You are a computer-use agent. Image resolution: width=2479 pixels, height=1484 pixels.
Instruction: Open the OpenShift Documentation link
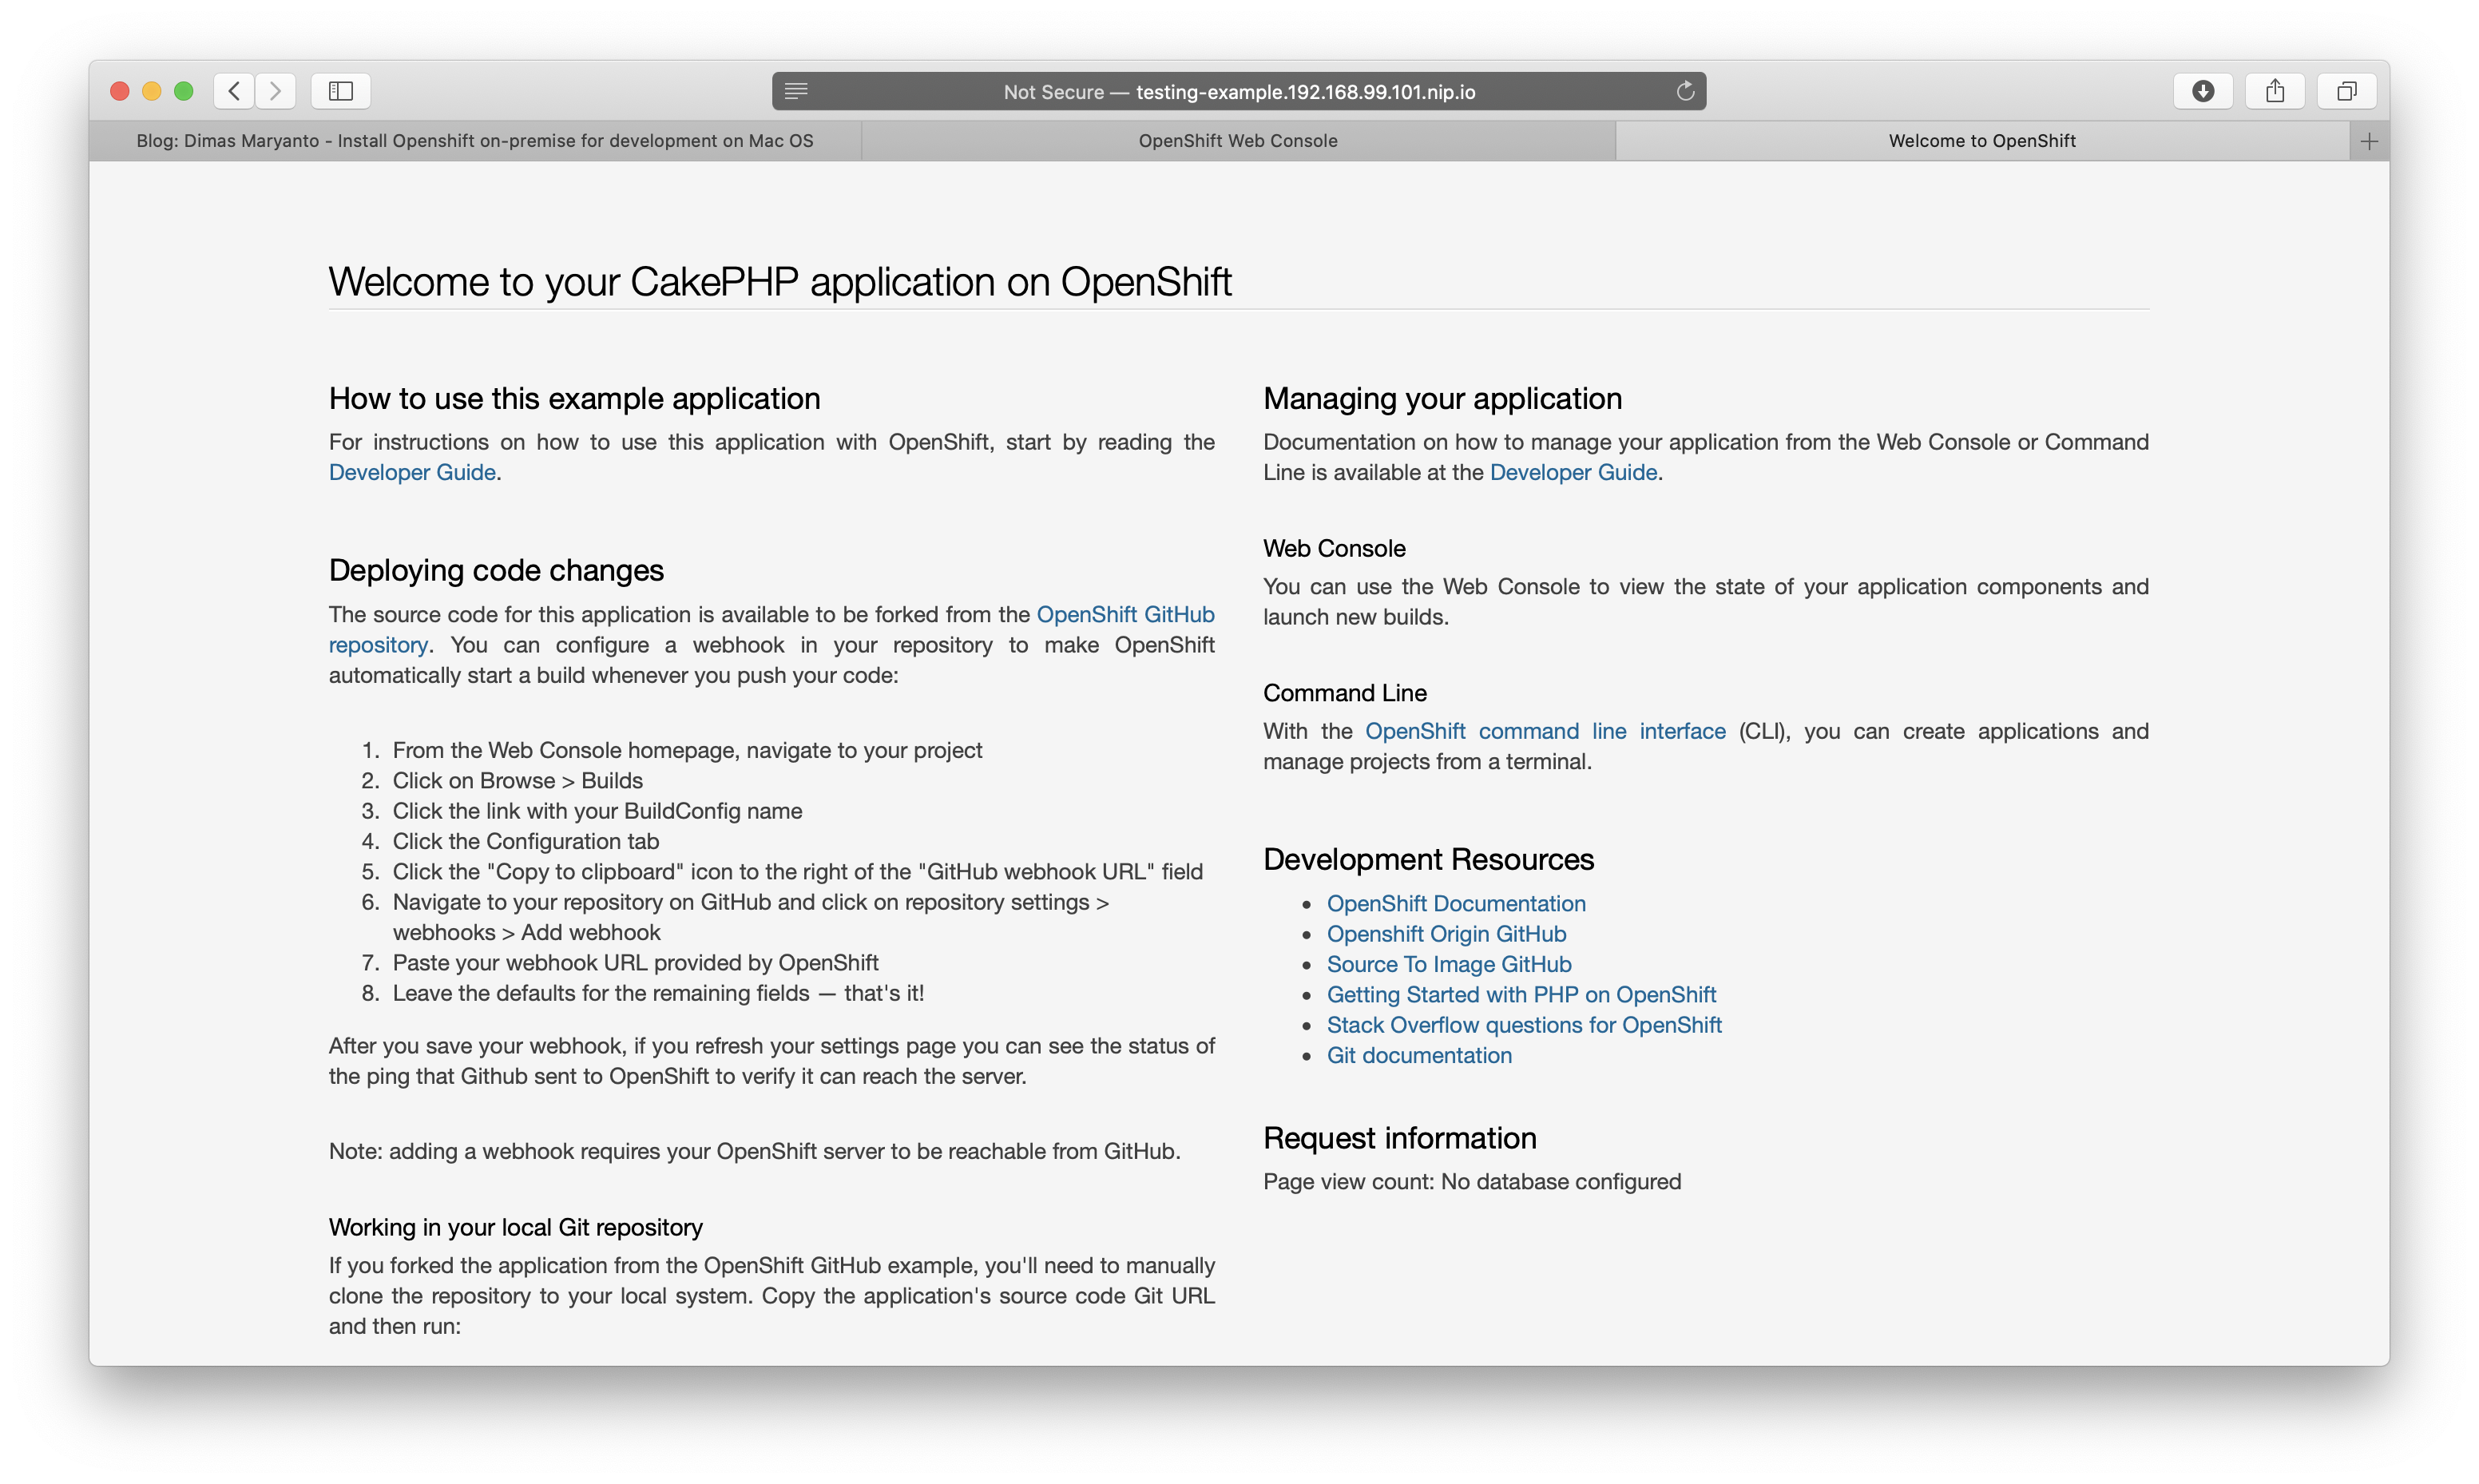point(1457,903)
